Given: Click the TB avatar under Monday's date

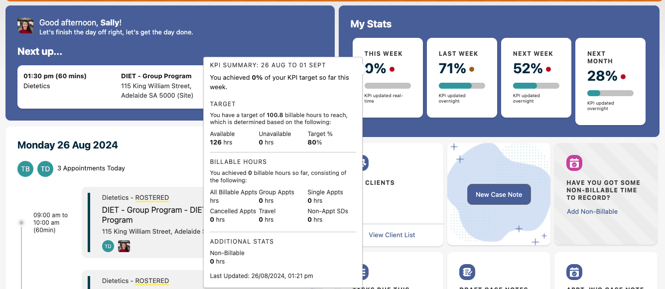Looking at the screenshot, I should [x=25, y=169].
